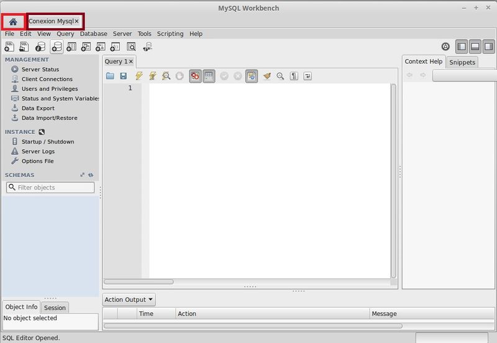Click the Instance admin icon
The width and height of the screenshot is (497, 343).
click(42, 132)
